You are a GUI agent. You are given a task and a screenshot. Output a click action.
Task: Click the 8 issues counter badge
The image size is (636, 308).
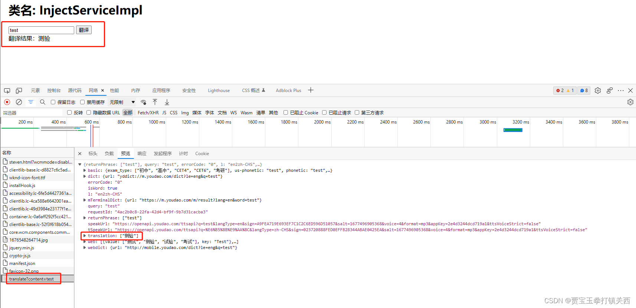pos(584,91)
